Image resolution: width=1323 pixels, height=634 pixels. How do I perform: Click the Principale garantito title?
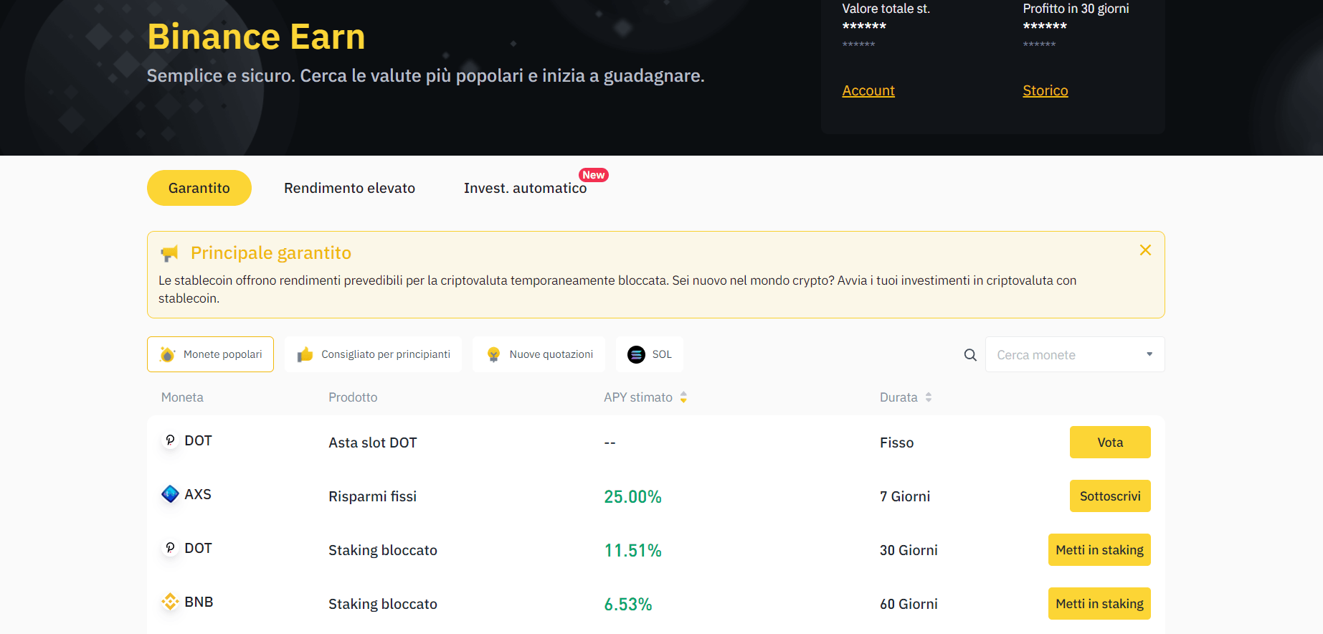tap(271, 253)
